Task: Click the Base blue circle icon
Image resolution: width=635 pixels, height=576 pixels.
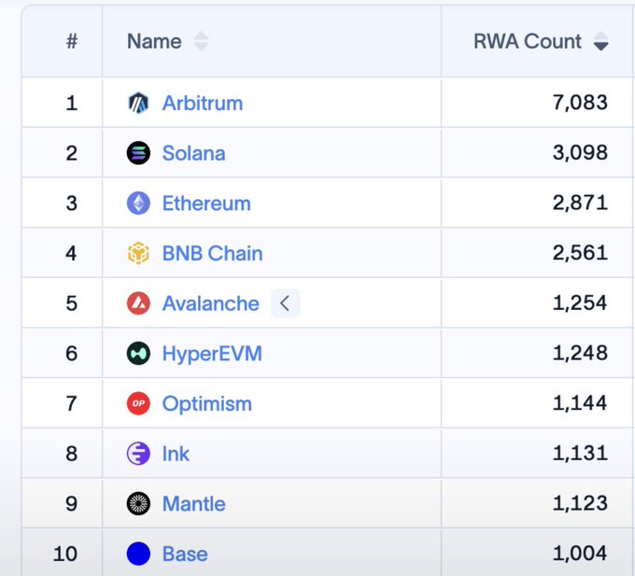Action: (x=138, y=554)
